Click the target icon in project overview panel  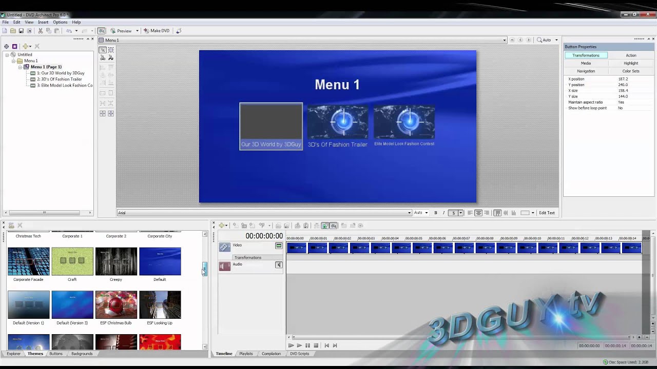[x=6, y=46]
